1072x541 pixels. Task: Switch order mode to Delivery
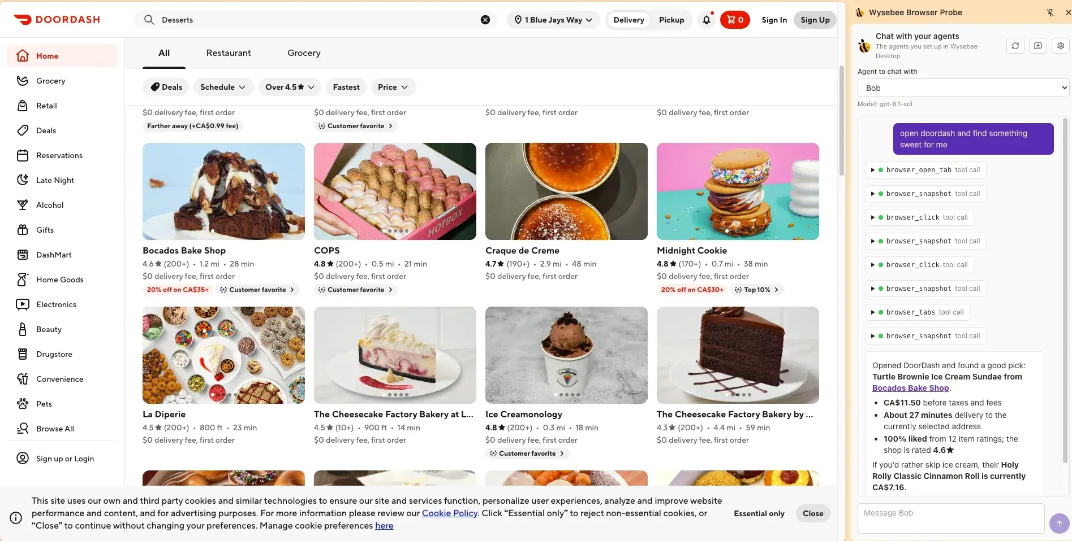coord(628,20)
